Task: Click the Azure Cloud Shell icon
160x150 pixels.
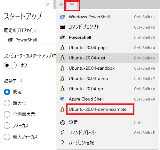Action: (62, 99)
